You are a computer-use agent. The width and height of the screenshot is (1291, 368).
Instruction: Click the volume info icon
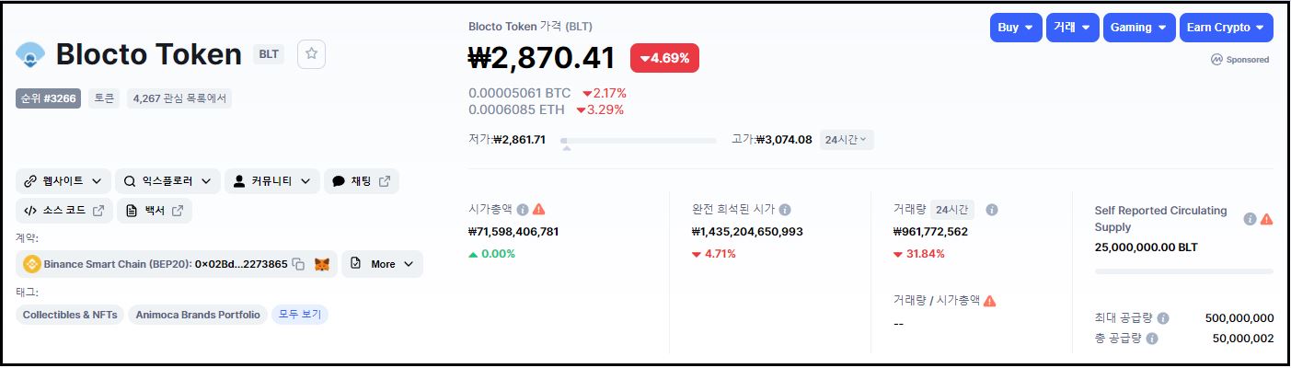[x=992, y=210]
